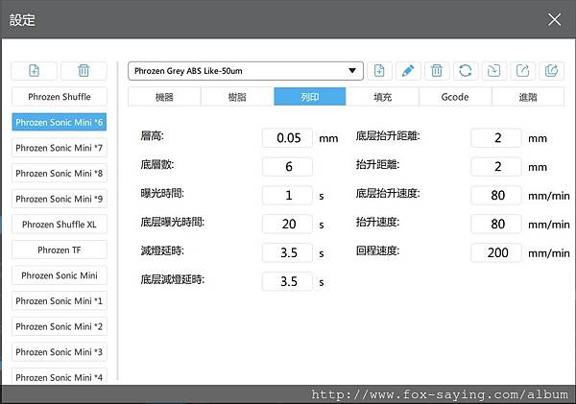Select Phrozen Sonic Mini *9 printer

click(x=60, y=199)
